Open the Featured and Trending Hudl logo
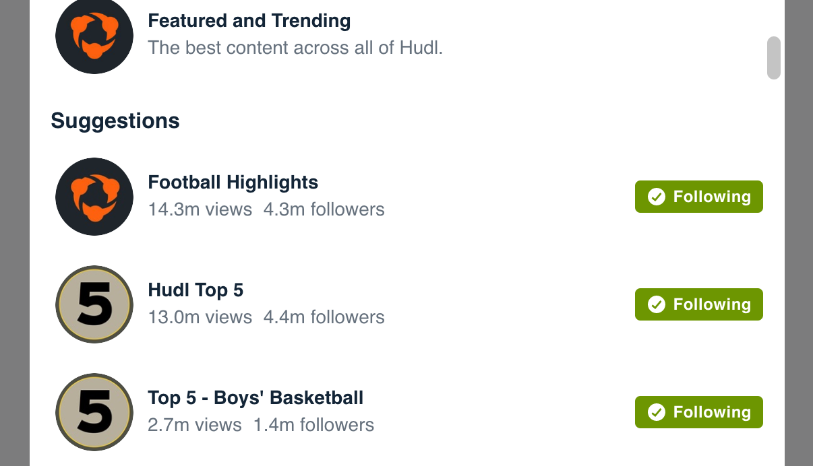Image resolution: width=813 pixels, height=466 pixels. click(x=94, y=35)
